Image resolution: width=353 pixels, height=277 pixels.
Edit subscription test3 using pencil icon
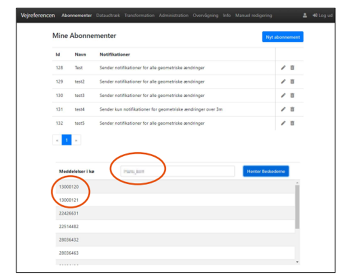[x=283, y=96]
